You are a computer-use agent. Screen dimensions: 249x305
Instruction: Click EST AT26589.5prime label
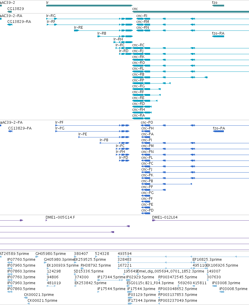[14, 254]
